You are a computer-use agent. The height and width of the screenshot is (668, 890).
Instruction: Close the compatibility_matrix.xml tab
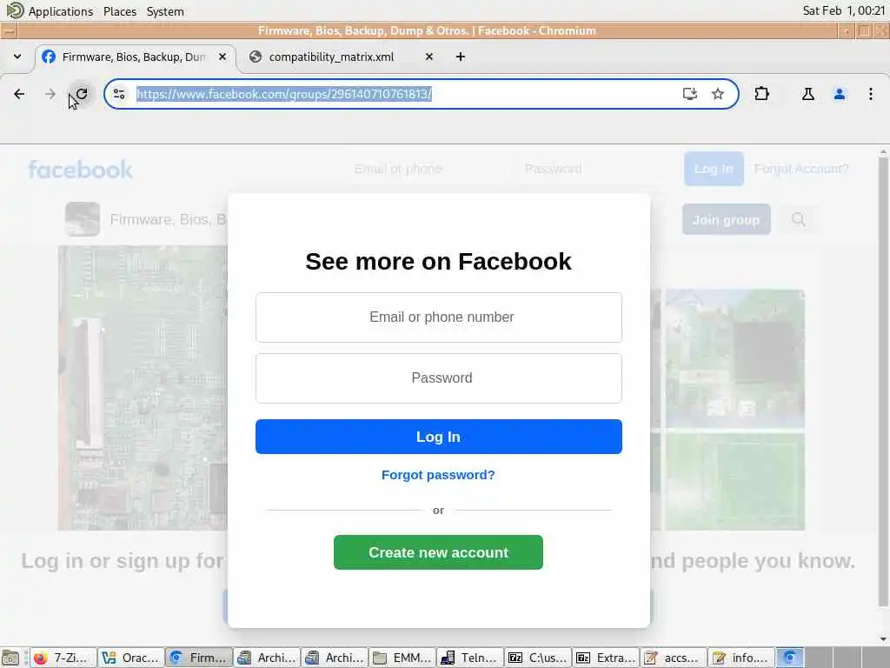pos(429,57)
